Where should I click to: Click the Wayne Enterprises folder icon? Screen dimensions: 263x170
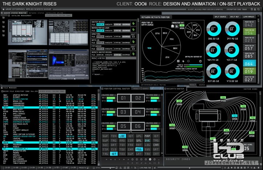[x=3, y=9]
